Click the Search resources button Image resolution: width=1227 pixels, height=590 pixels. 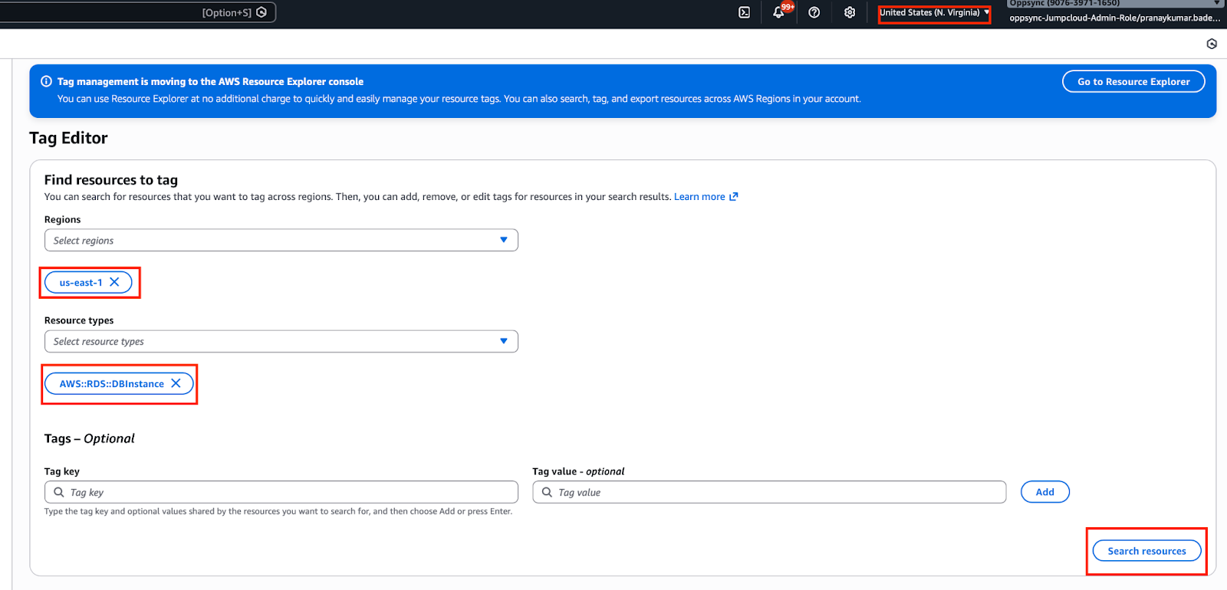(1146, 551)
